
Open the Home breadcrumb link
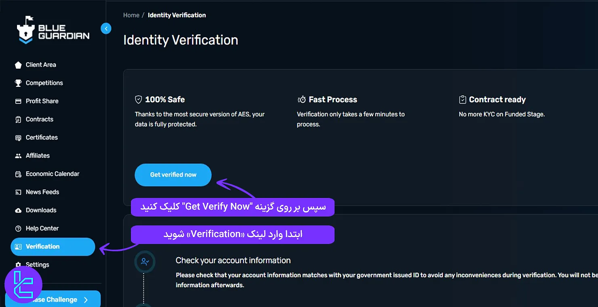131,15
